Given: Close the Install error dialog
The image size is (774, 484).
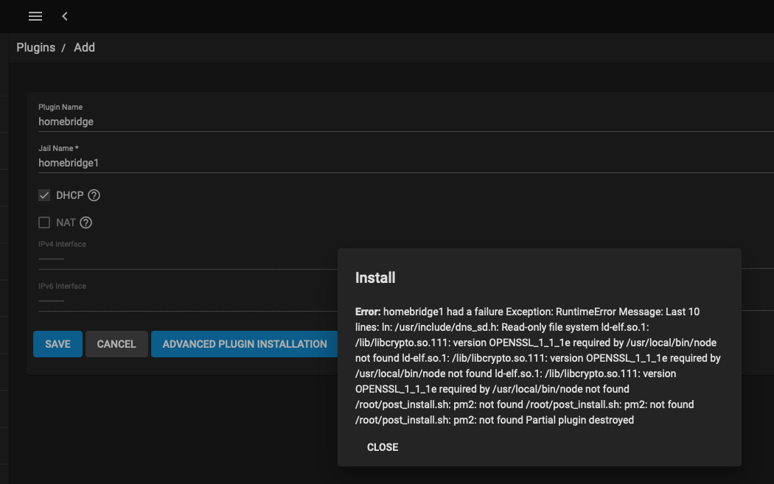Looking at the screenshot, I should (383, 447).
